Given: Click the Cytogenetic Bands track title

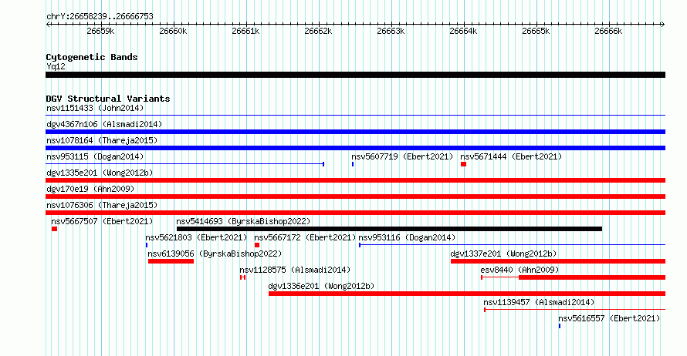Looking at the screenshot, I should (92, 57).
